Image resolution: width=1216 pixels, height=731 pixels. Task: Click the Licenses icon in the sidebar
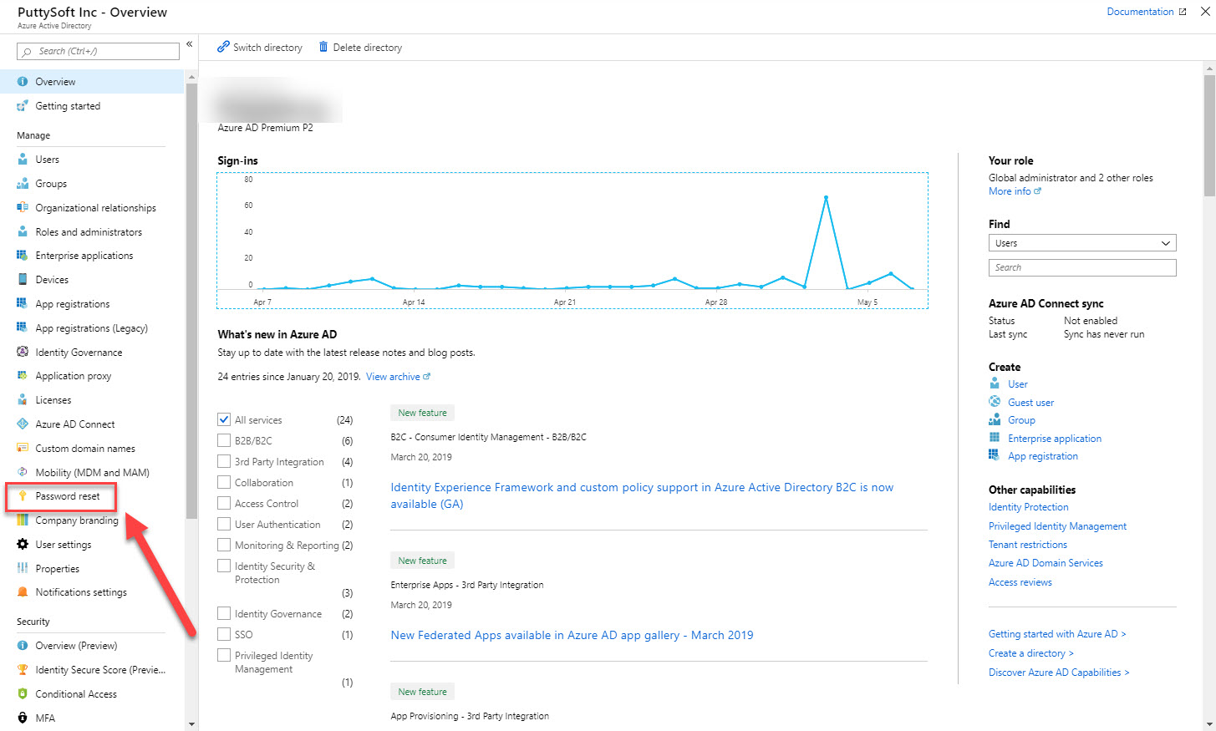[x=23, y=400]
